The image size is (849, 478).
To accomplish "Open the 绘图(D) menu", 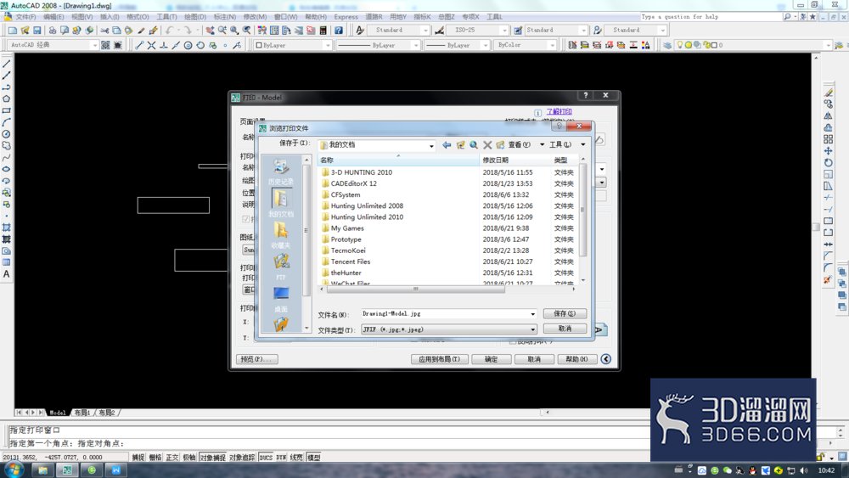I will pos(195,17).
